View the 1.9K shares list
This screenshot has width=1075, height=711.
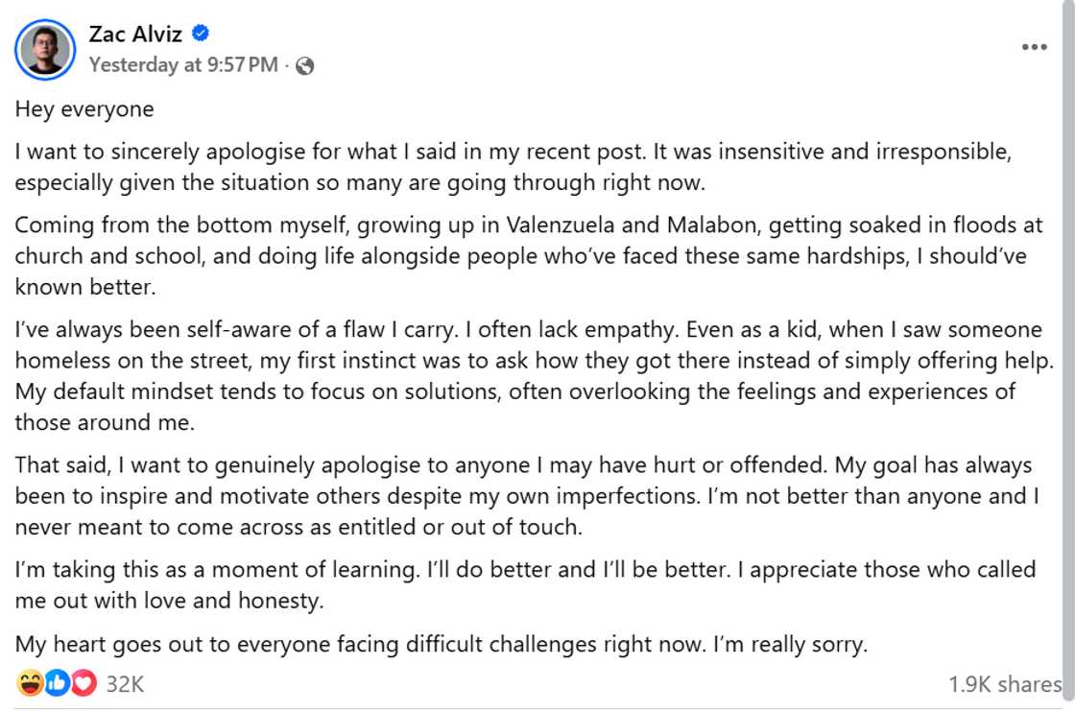[1005, 684]
